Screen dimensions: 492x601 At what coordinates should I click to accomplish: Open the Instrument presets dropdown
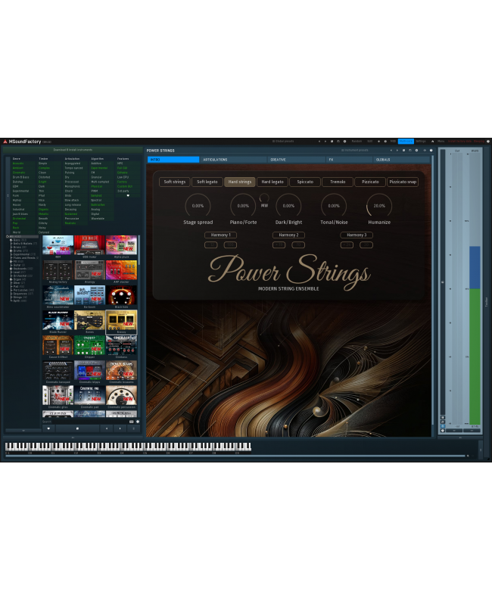point(355,150)
